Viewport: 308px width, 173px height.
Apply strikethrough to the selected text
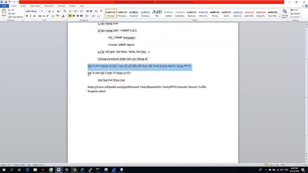(40, 16)
